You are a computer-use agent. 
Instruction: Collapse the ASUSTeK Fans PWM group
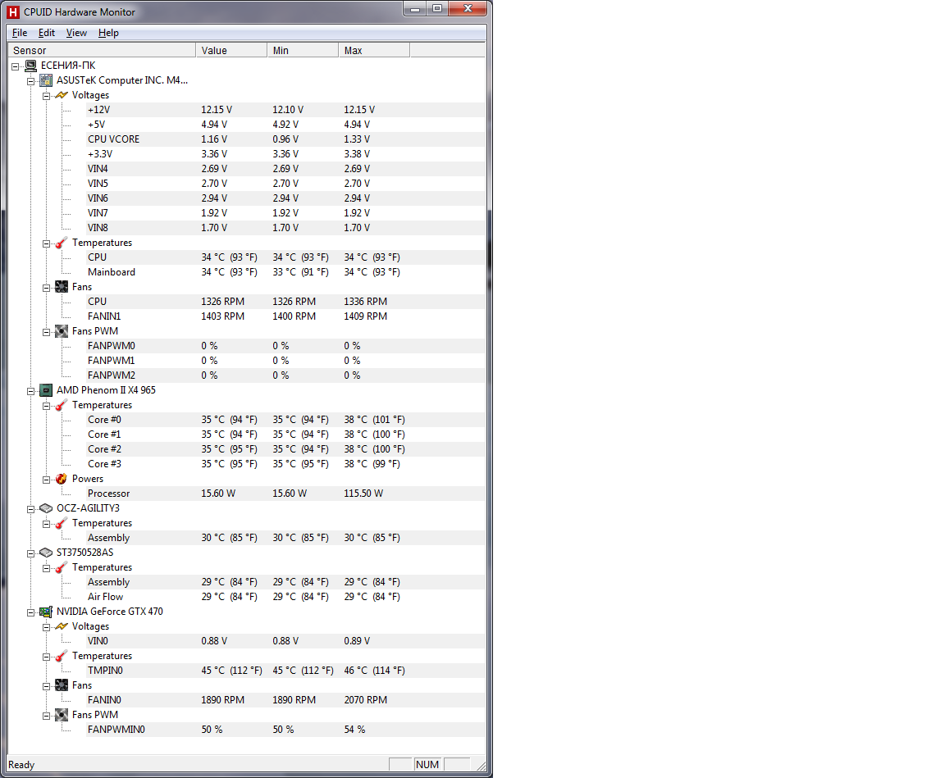(47, 332)
